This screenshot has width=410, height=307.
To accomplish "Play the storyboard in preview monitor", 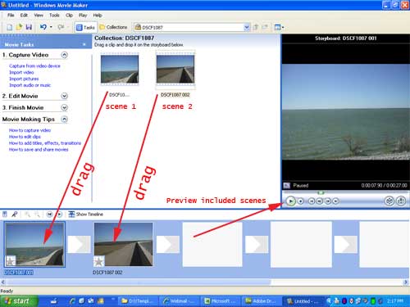I will [x=290, y=201].
